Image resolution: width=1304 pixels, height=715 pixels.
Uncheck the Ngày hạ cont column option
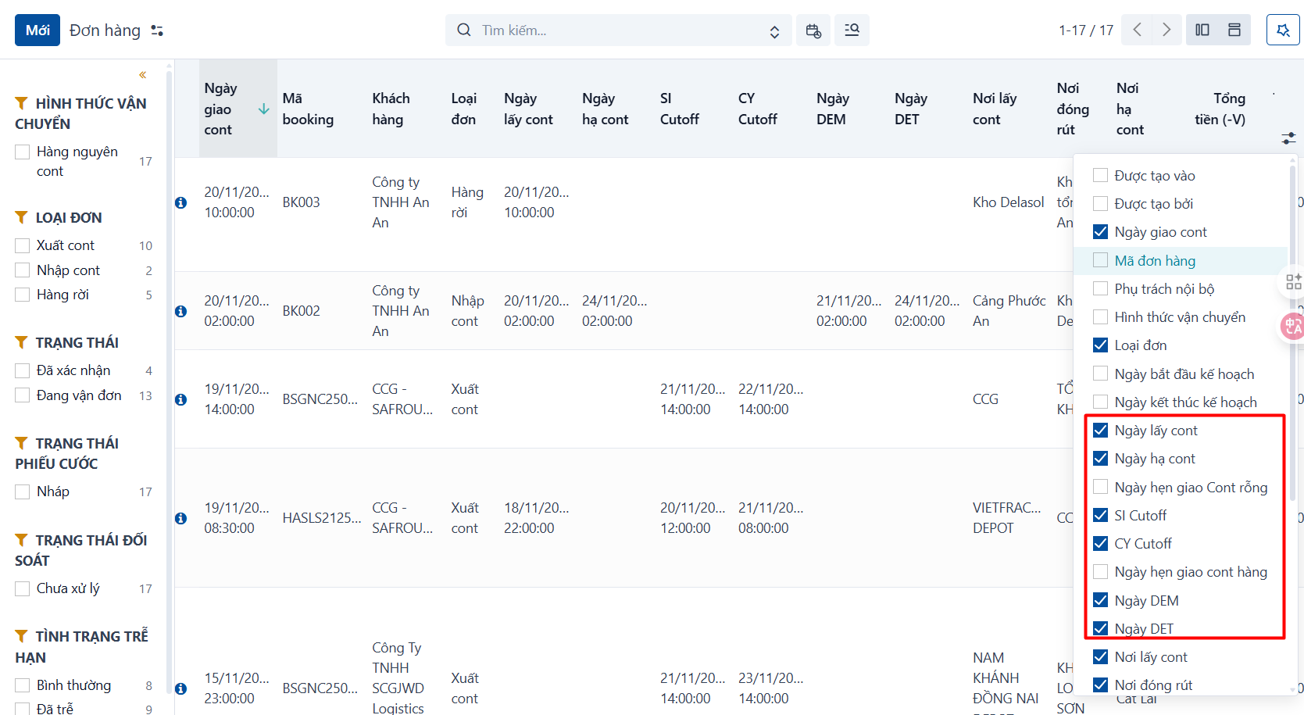(1100, 459)
